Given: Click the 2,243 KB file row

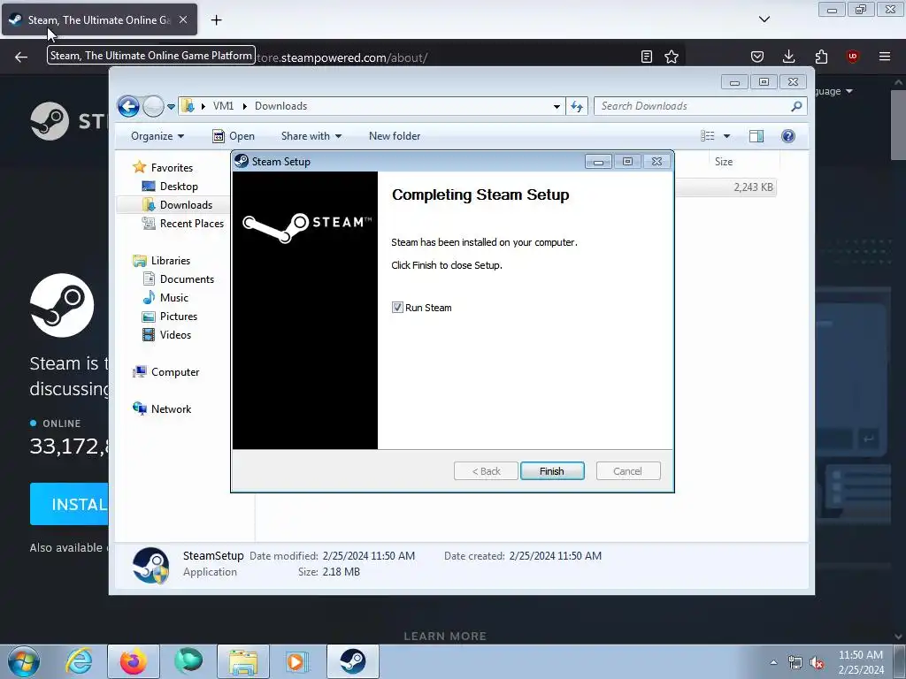Looking at the screenshot, I should tap(726, 187).
